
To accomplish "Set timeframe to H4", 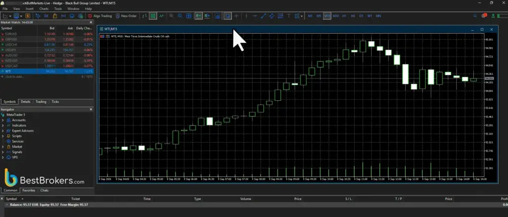I will click(x=353, y=16).
